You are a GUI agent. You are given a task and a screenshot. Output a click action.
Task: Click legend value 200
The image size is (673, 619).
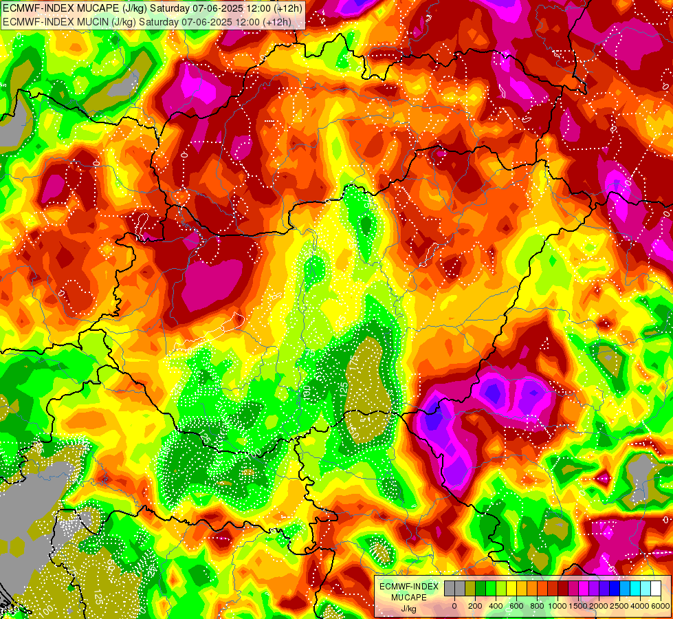click(475, 606)
